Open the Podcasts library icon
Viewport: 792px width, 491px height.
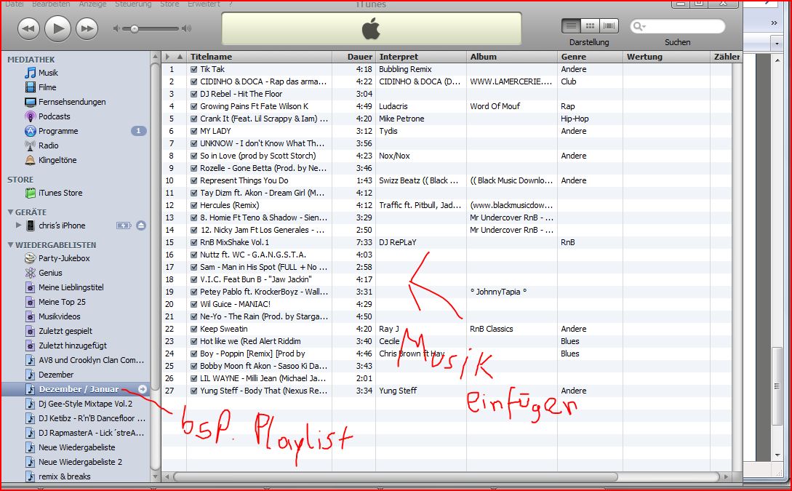click(x=31, y=116)
